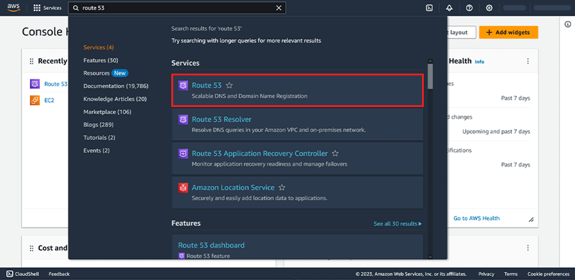
Task: Open the AWS Health widget options menu
Action: (528, 61)
